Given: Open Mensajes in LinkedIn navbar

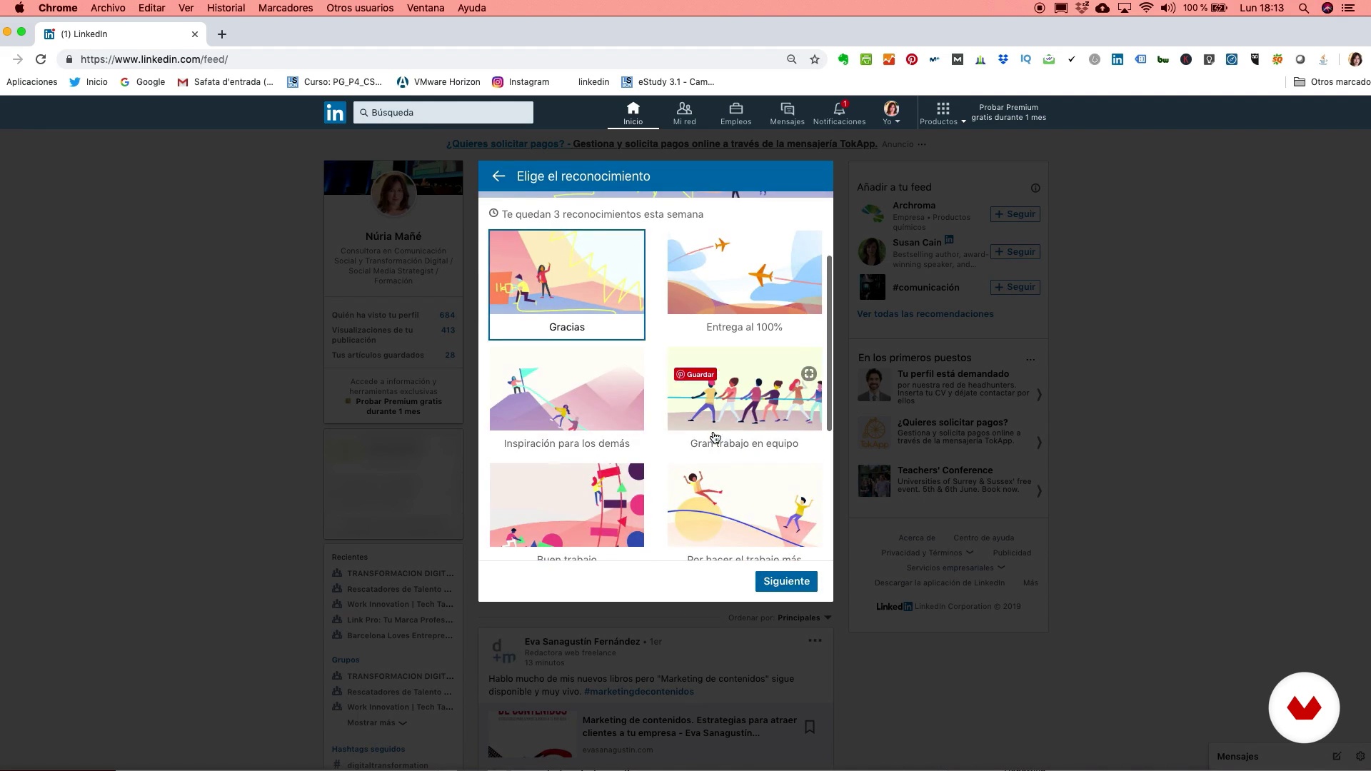Looking at the screenshot, I should pos(787,113).
